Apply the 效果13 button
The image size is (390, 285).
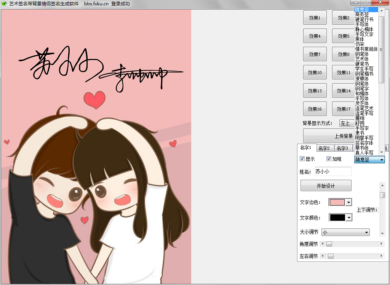pos(315,90)
